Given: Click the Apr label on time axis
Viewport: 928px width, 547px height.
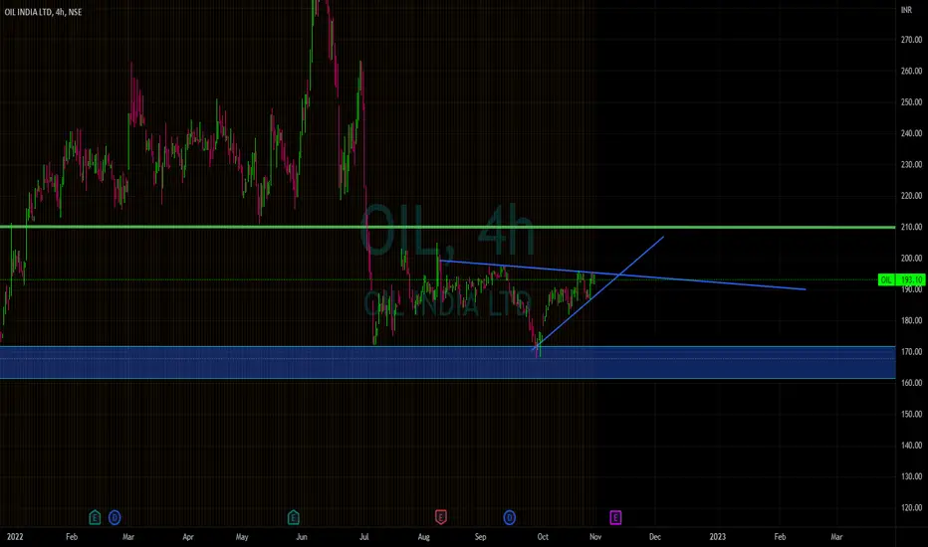Looking at the screenshot, I should [188, 537].
